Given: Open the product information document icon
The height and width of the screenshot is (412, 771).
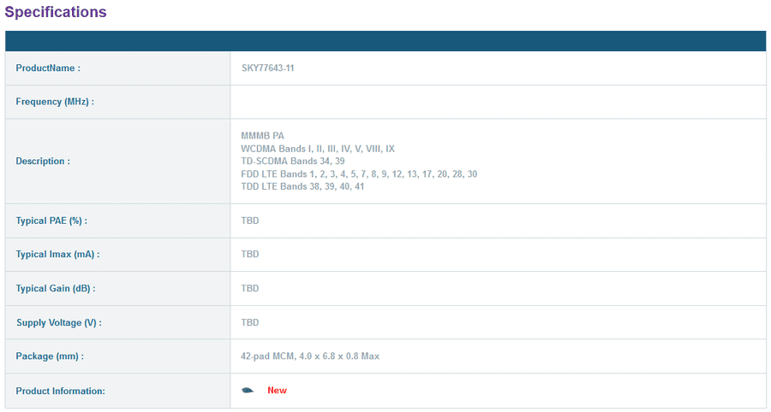Looking at the screenshot, I should (x=248, y=391).
